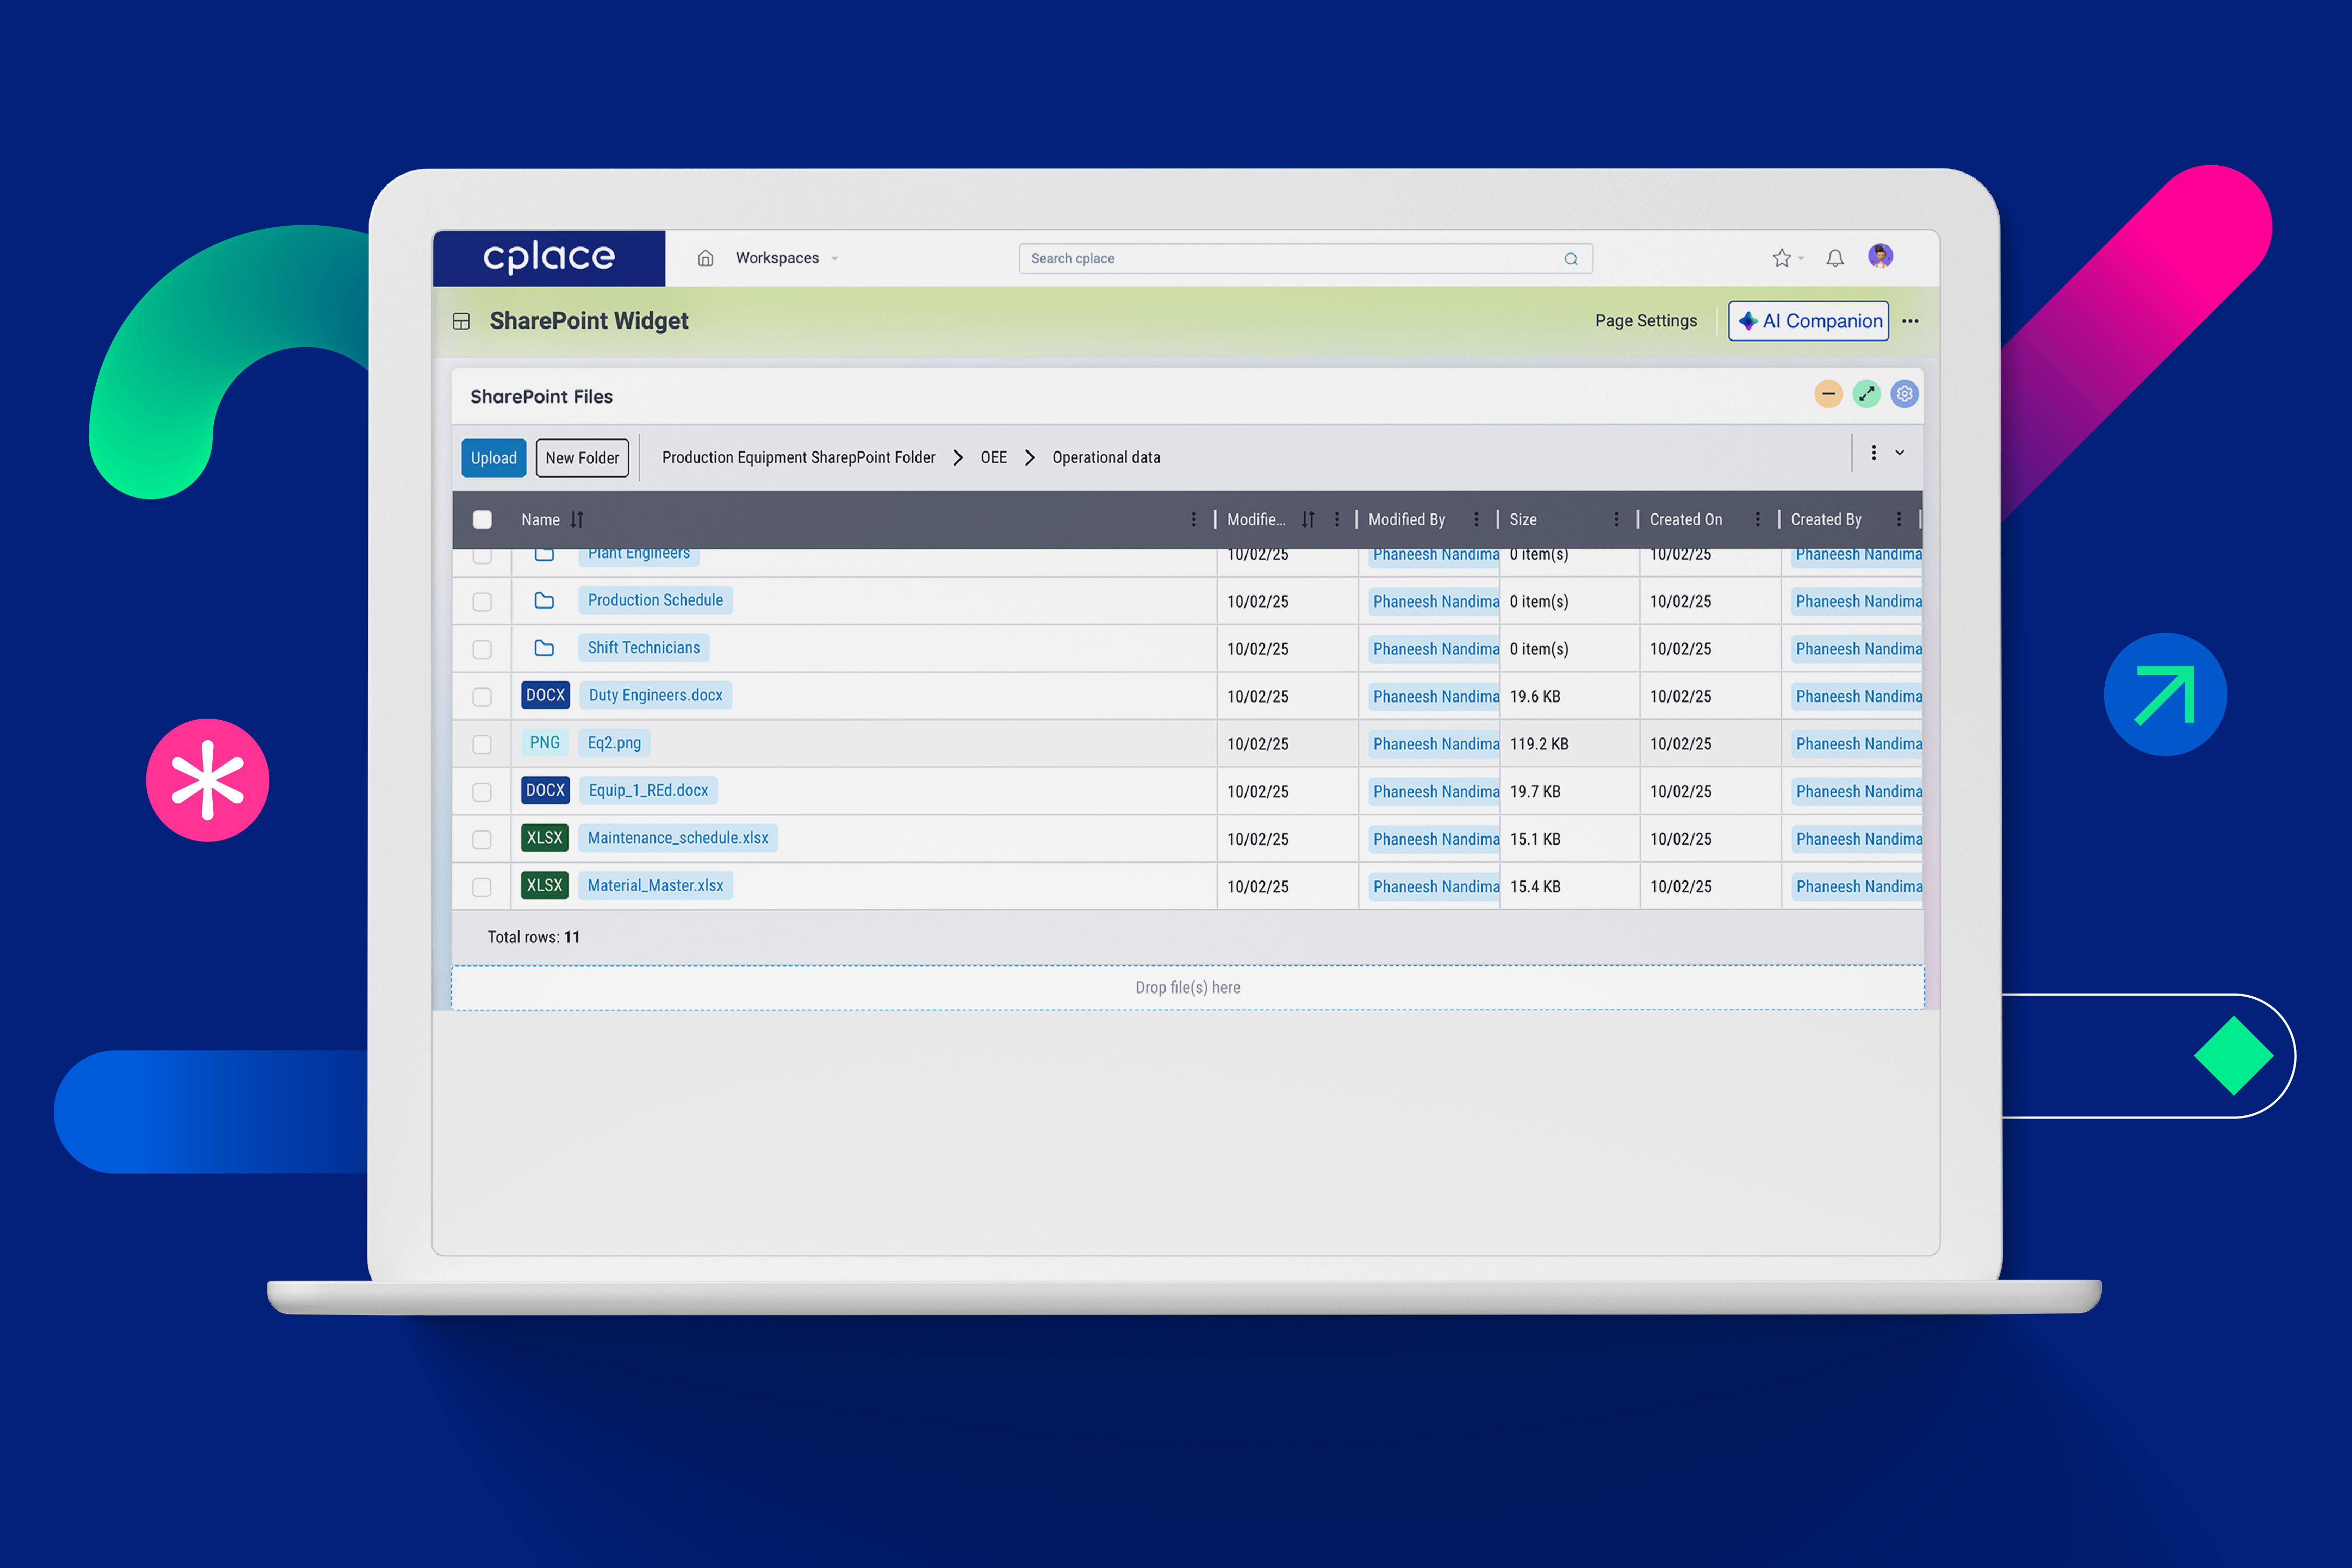This screenshot has height=1568, width=2352.
Task: Open the blue widget settings gear
Action: (1905, 394)
